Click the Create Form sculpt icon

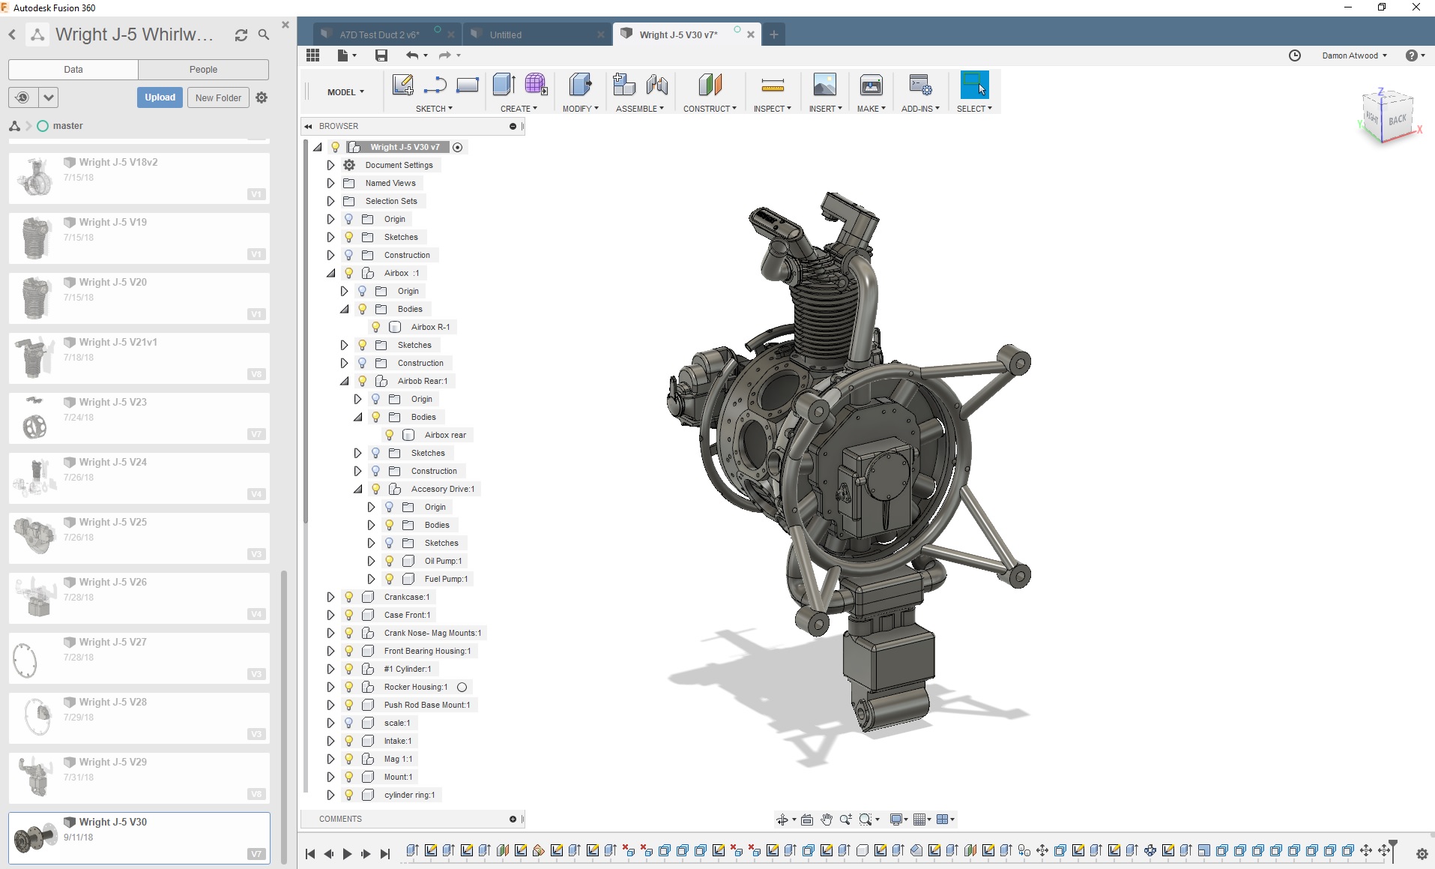[536, 85]
